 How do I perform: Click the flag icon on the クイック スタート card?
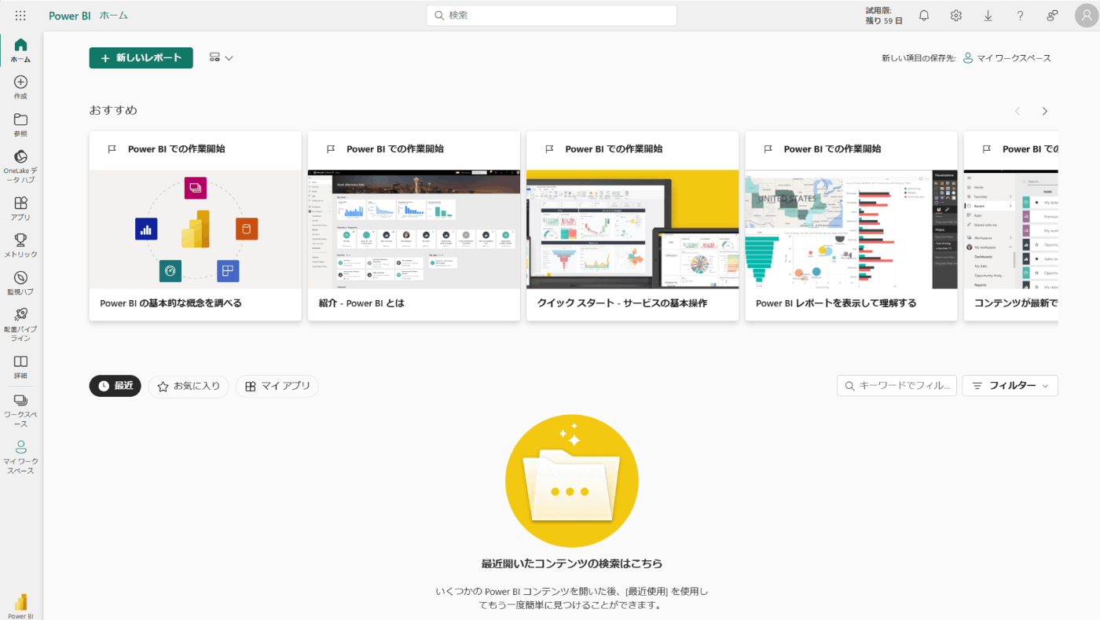tap(548, 149)
